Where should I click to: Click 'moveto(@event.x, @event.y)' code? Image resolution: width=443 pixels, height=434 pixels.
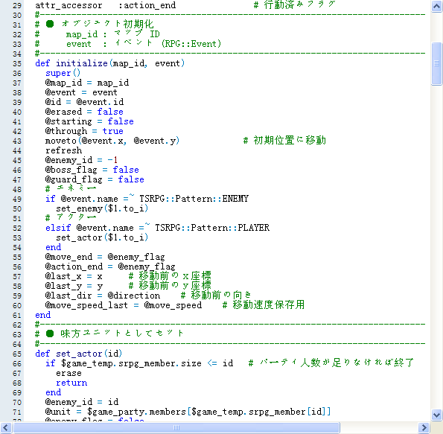112,141
